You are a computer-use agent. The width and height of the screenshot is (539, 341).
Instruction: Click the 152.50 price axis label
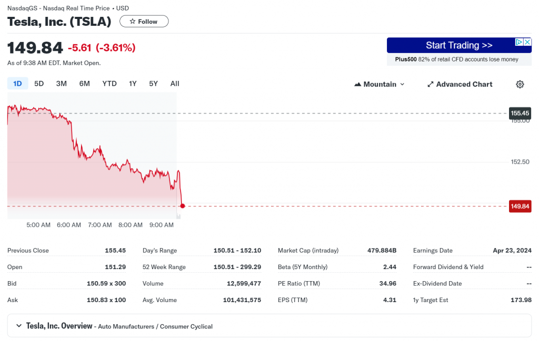[x=520, y=162]
